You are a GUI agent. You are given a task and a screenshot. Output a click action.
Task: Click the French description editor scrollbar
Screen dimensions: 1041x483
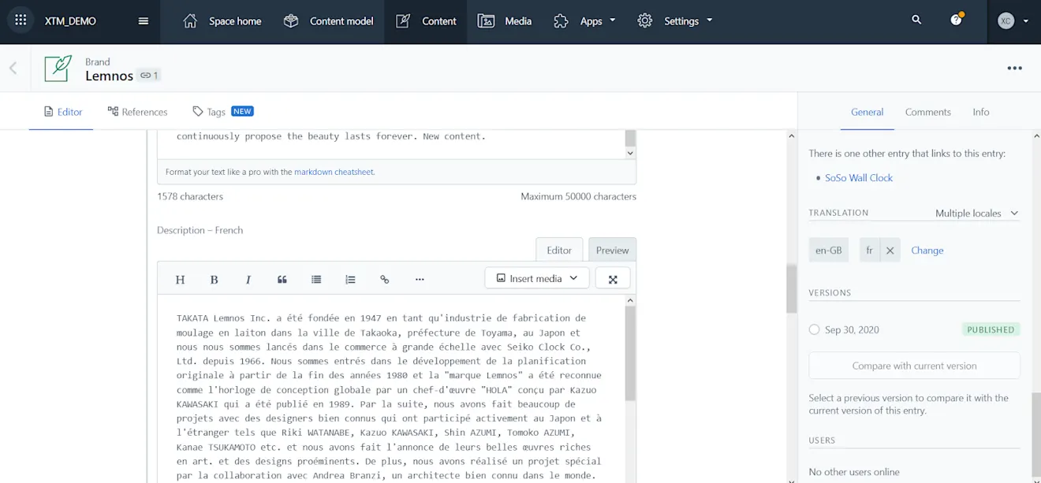pos(630,355)
